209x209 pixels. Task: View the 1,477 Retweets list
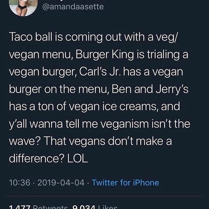tap(39, 207)
